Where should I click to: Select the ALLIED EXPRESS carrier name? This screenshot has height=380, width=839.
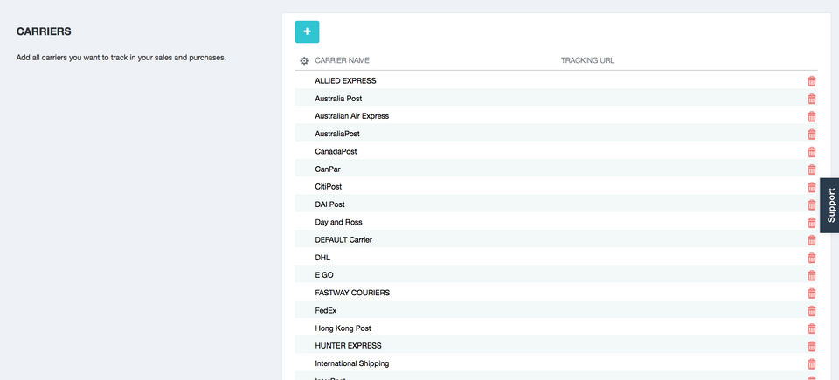tap(346, 81)
